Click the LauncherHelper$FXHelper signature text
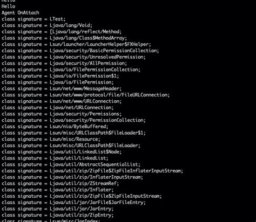The width and height of the screenshot is (256, 222). point(100,44)
